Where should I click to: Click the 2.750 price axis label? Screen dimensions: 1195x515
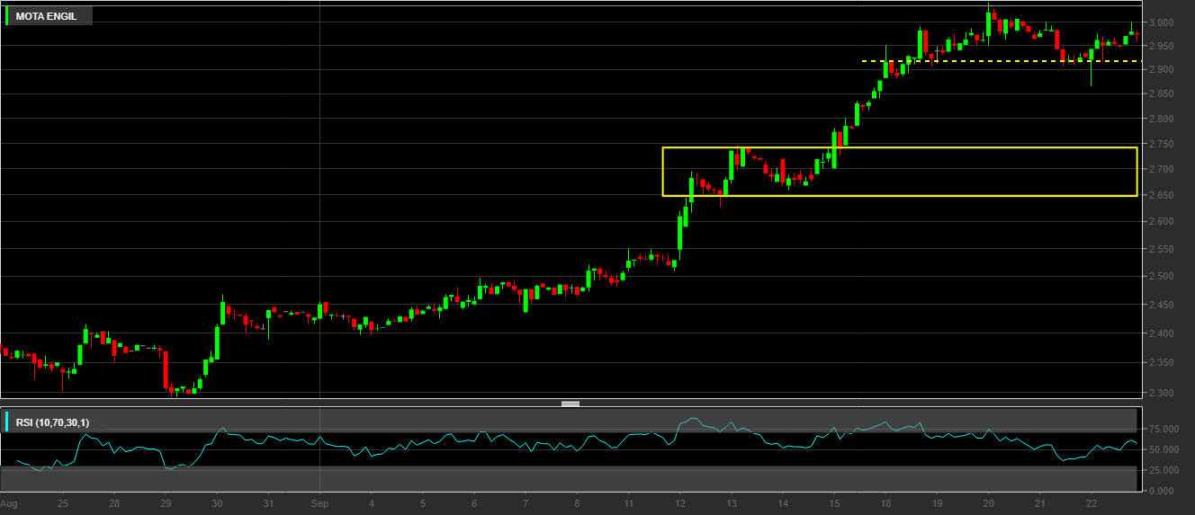click(1160, 144)
